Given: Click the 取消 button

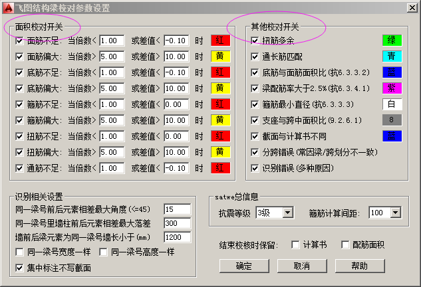Looking at the screenshot, I should click(302, 266).
